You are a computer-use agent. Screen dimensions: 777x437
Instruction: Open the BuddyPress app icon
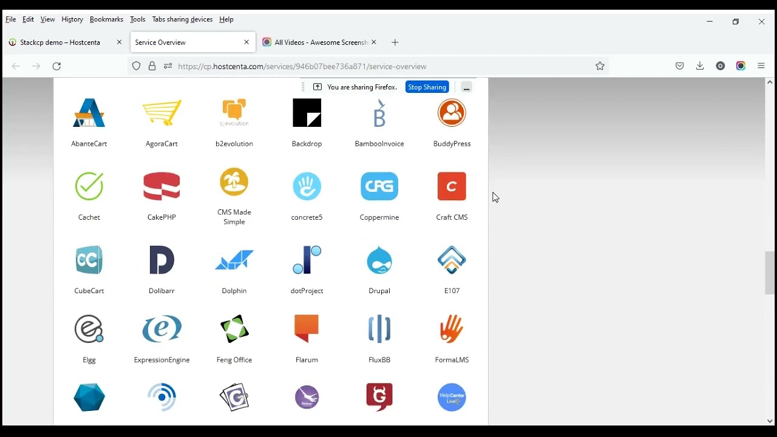[x=452, y=113]
